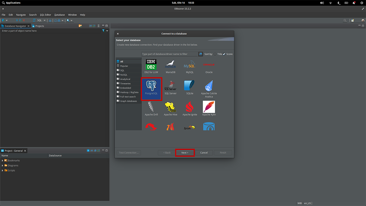Expand the Bookmarks tree node
This screenshot has width=366, height=206.
tap(3, 161)
